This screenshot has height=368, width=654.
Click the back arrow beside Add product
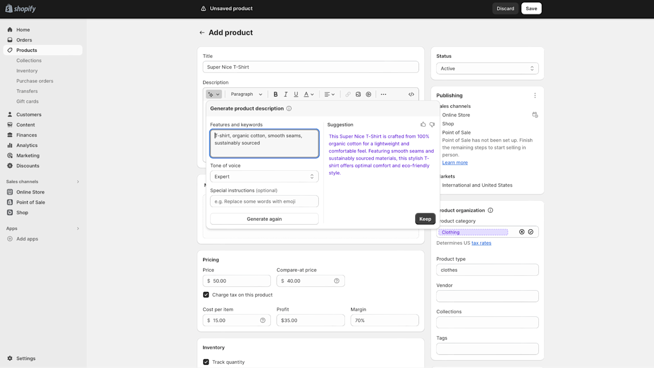(x=202, y=33)
